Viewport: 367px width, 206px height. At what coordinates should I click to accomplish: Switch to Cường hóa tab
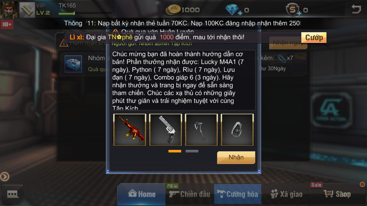(238, 194)
